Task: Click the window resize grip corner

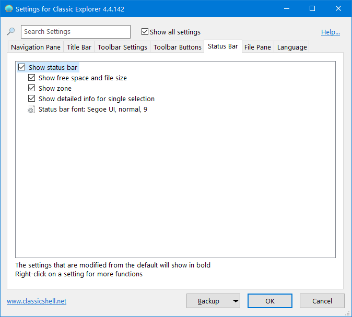Action: 348,313
